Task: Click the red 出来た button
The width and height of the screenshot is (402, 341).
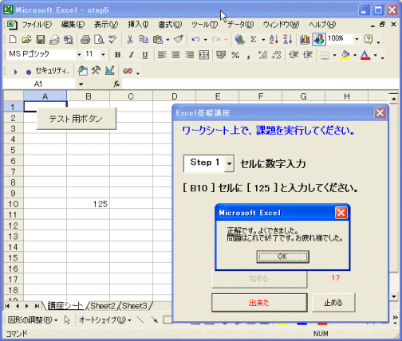Action: [x=259, y=303]
